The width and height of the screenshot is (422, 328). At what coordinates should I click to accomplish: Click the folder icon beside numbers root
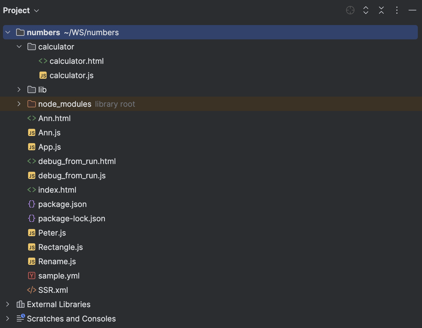pos(20,32)
